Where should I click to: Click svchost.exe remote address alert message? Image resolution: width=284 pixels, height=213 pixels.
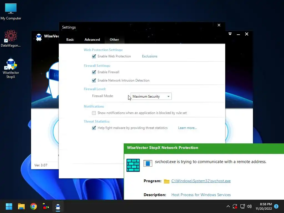(x=211, y=162)
